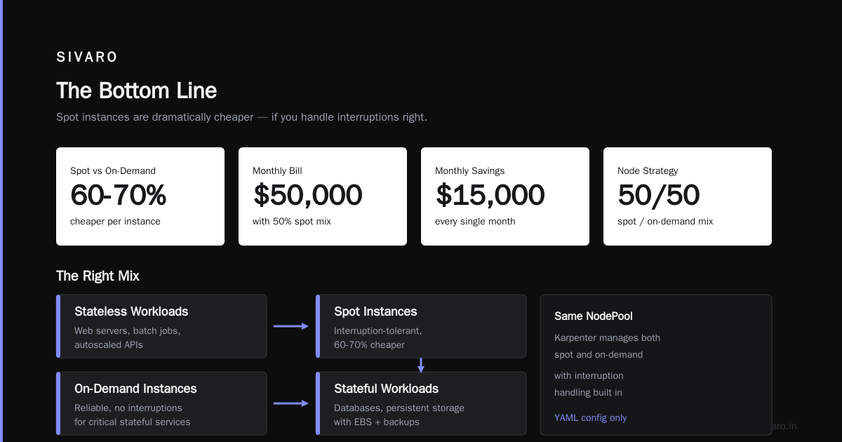Select the Monthly Savings $15,000 card
Viewport: 842px width, 442px height.
[x=505, y=196]
